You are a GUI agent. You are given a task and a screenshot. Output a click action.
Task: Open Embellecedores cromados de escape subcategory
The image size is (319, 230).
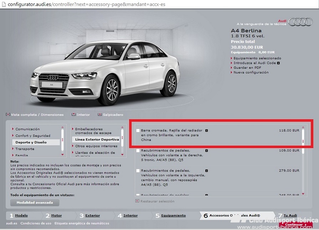(93, 131)
